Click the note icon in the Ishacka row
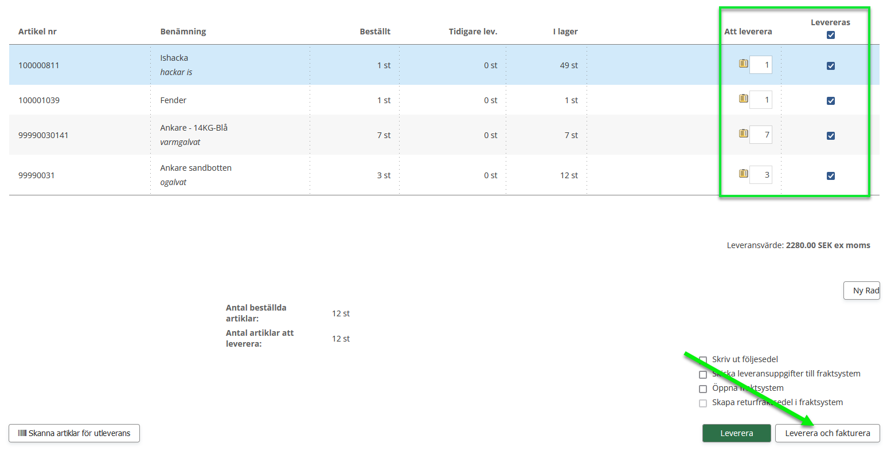The width and height of the screenshot is (883, 463). (743, 64)
